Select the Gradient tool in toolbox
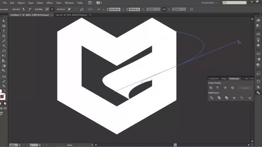This screenshot has height=147, width=262. tap(4, 66)
